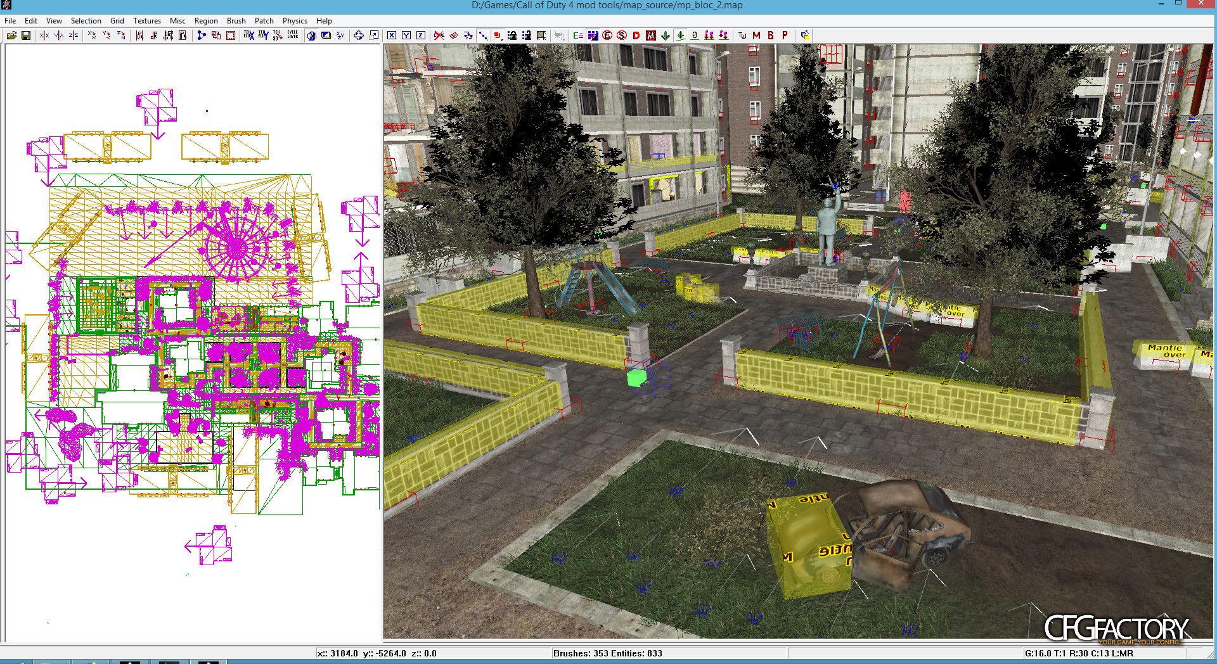Switch 2D view to Z axis
The height and width of the screenshot is (664, 1217).
pyautogui.click(x=421, y=35)
